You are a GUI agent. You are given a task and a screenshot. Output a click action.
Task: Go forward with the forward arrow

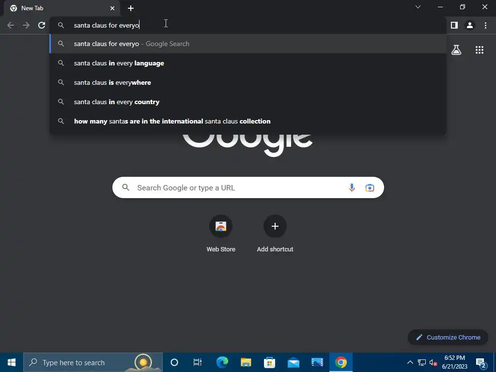pyautogui.click(x=26, y=25)
